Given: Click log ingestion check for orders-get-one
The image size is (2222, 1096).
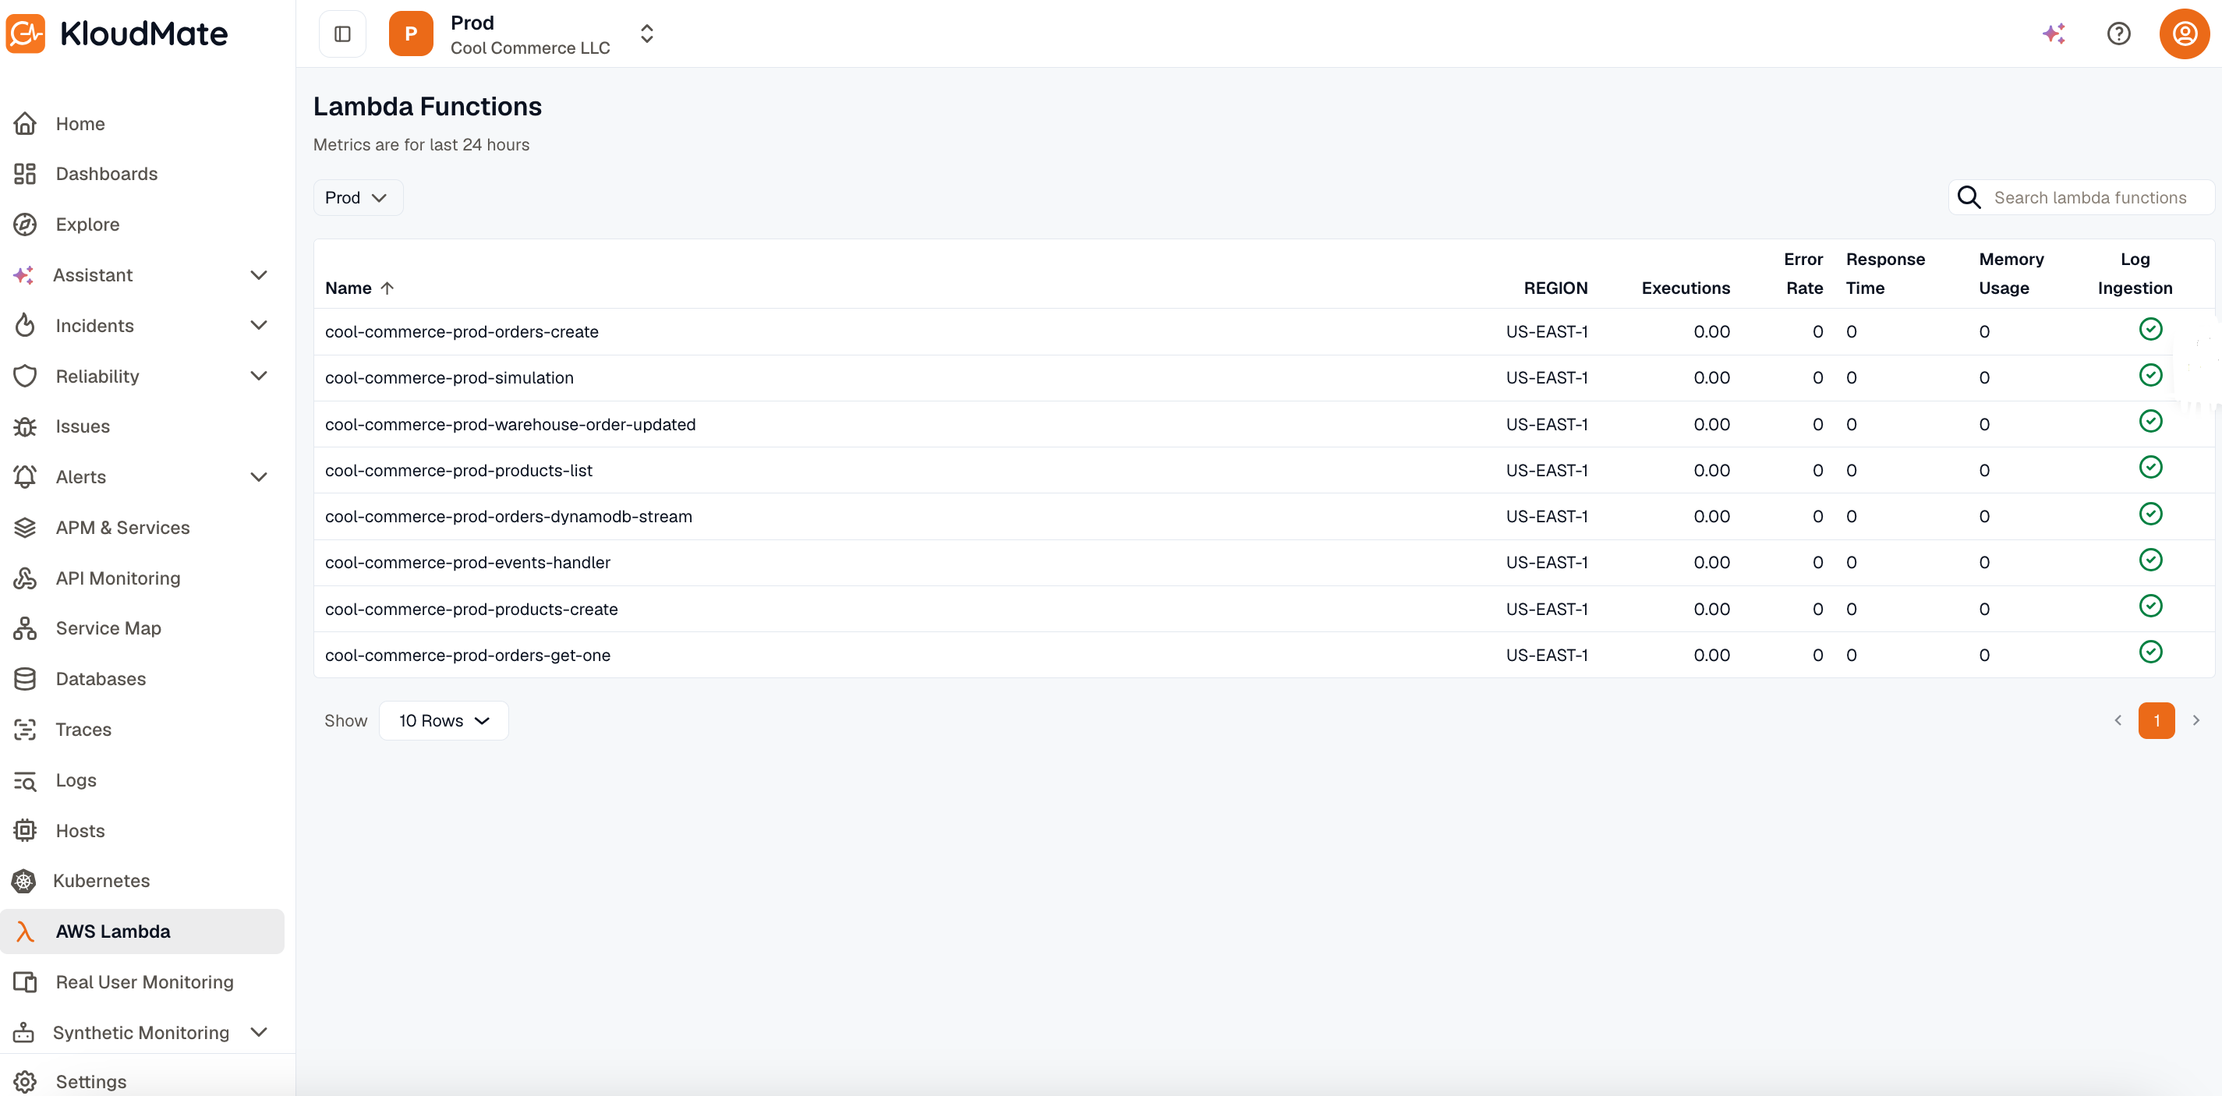Looking at the screenshot, I should coord(2150,652).
